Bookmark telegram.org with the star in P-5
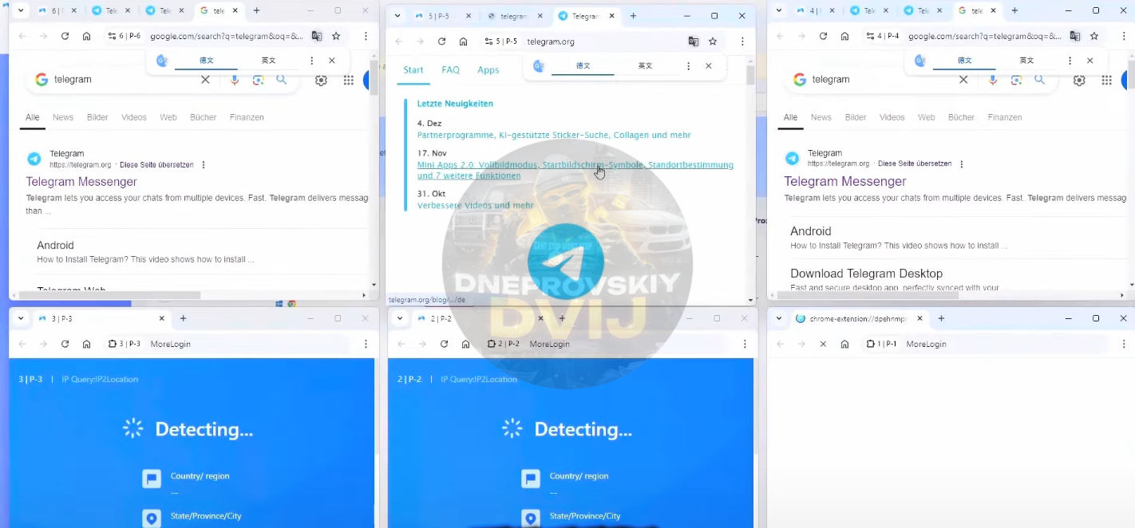The height and width of the screenshot is (528, 1135). pos(713,41)
